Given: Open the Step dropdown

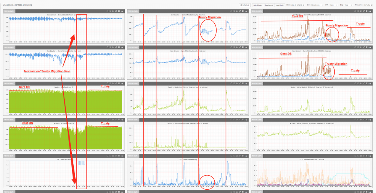Looking at the screenshot, I should (x=349, y=5).
